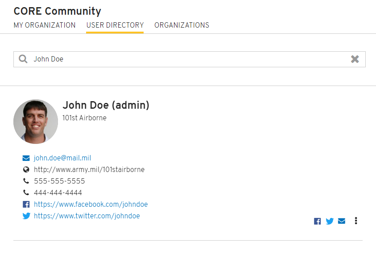Screen dimensions: 376x254
Task: Click the search magnifier icon
Action: click(x=23, y=59)
